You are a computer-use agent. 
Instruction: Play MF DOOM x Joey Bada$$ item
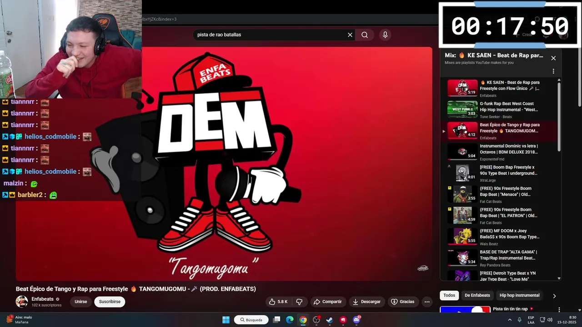[498, 237]
